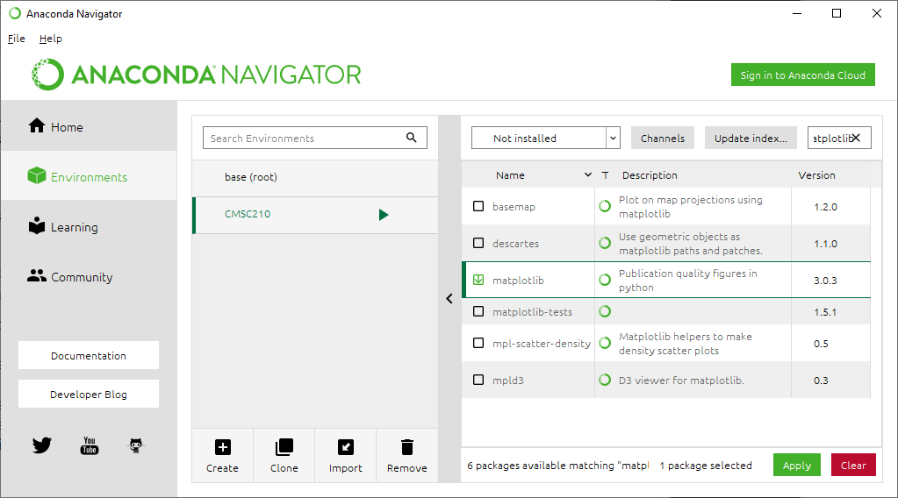Click the Environments cube icon
Screen dimensions: 898x498
37,175
